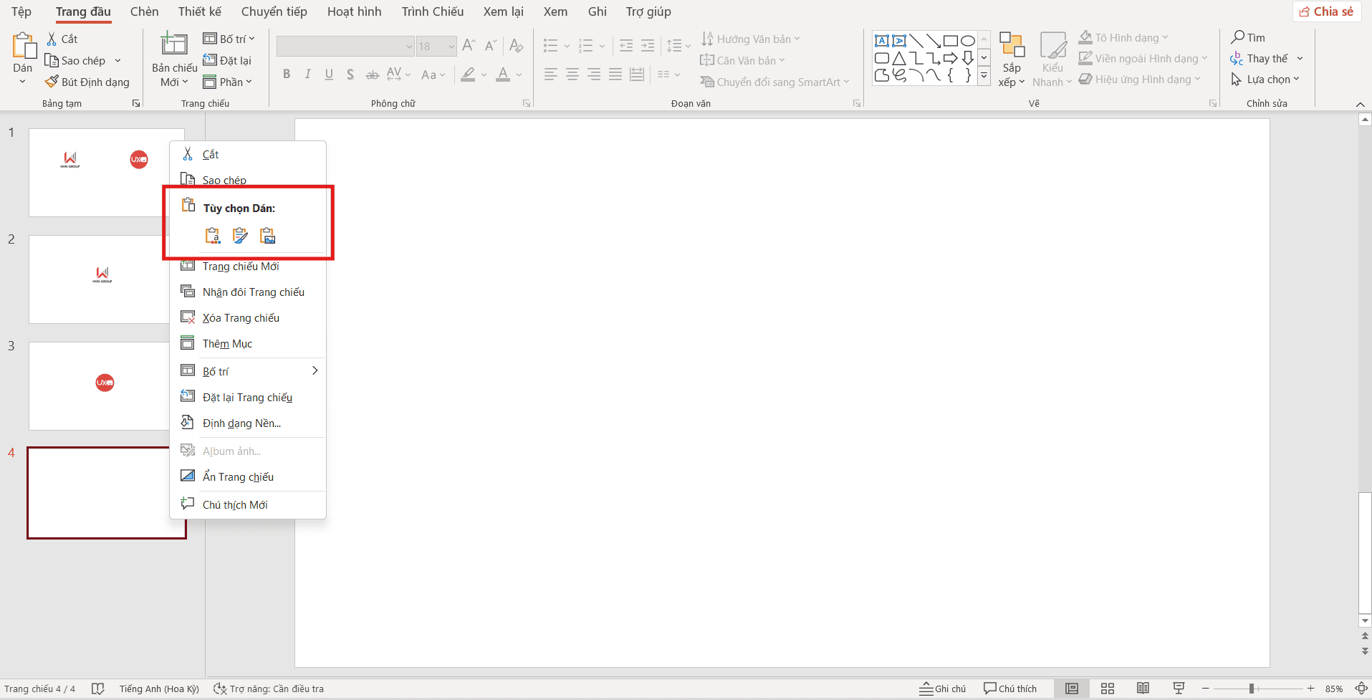The width and height of the screenshot is (1372, 700).
Task: Click the zoom slider handle
Action: (x=1252, y=689)
